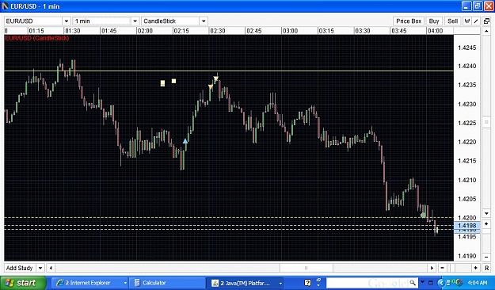Click horizontal zoom in plus button

[x=476, y=268]
